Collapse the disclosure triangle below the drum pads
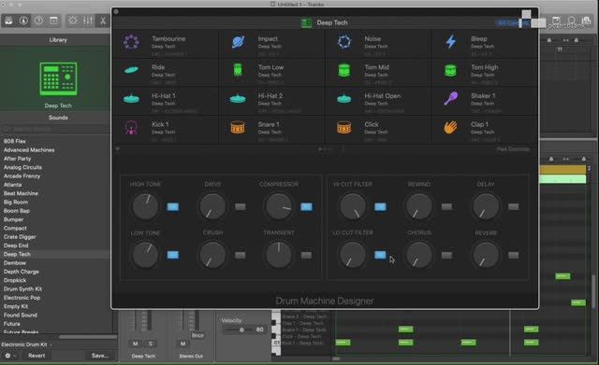 pyautogui.click(x=118, y=149)
